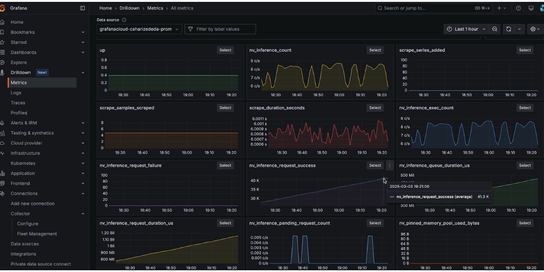
Task: Expand the Dashboards sidebar section
Action: (83, 52)
